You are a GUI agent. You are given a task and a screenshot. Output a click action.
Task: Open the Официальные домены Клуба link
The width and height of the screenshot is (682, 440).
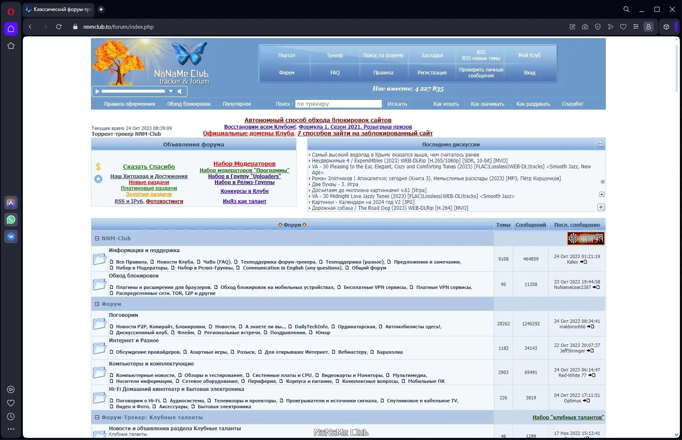pyautogui.click(x=248, y=133)
